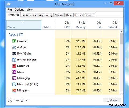Click the Internet Explorer icon

(14, 60)
